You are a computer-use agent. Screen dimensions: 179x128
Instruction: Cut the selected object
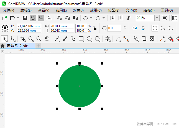[59, 18]
